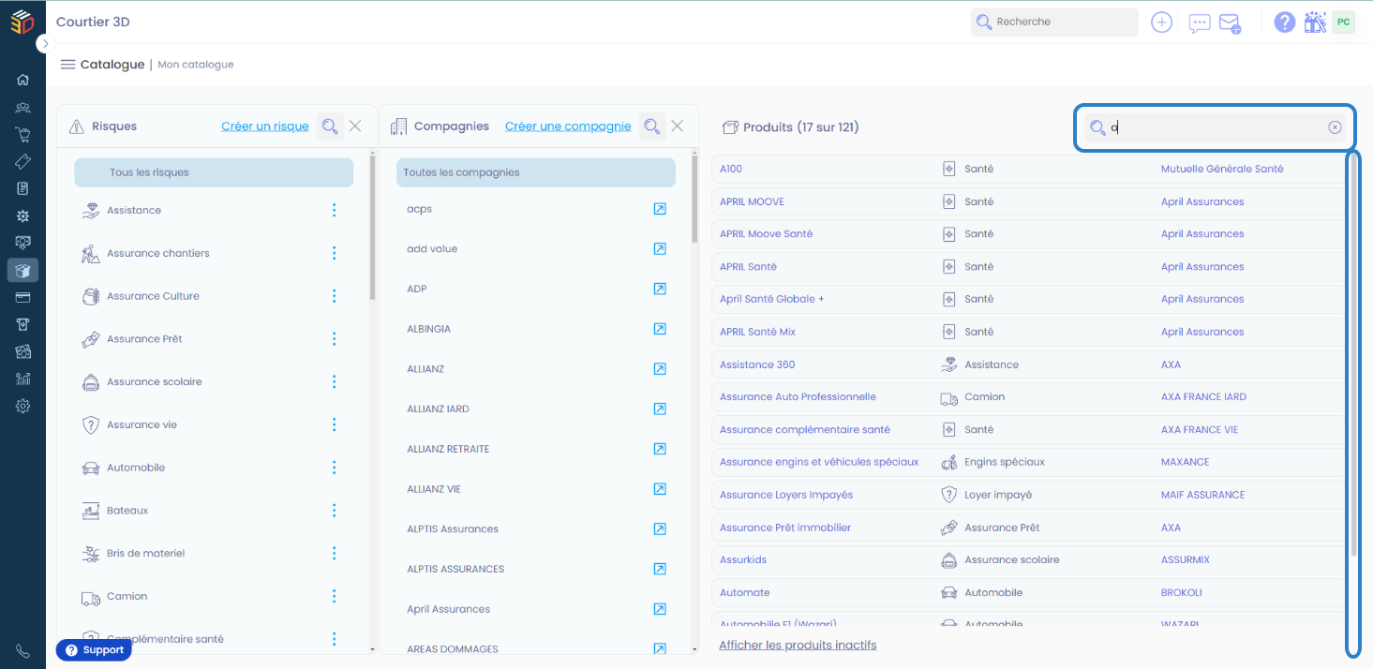The width and height of the screenshot is (1373, 669).
Task: Open the three-dot menu for Automobile risk
Action: (335, 468)
